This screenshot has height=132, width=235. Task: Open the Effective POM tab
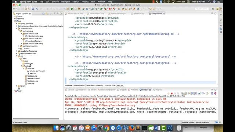110,85
